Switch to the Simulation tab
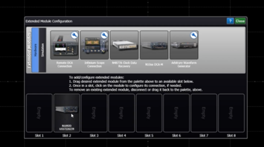The image size is (264, 147). point(42,50)
